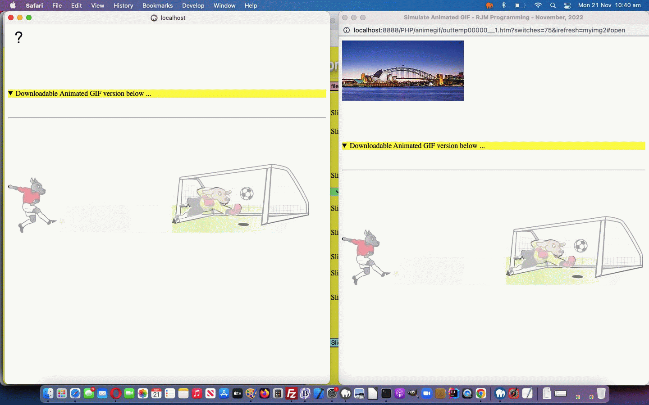Open Control Center in the menu bar
649x405 pixels.
point(567,5)
